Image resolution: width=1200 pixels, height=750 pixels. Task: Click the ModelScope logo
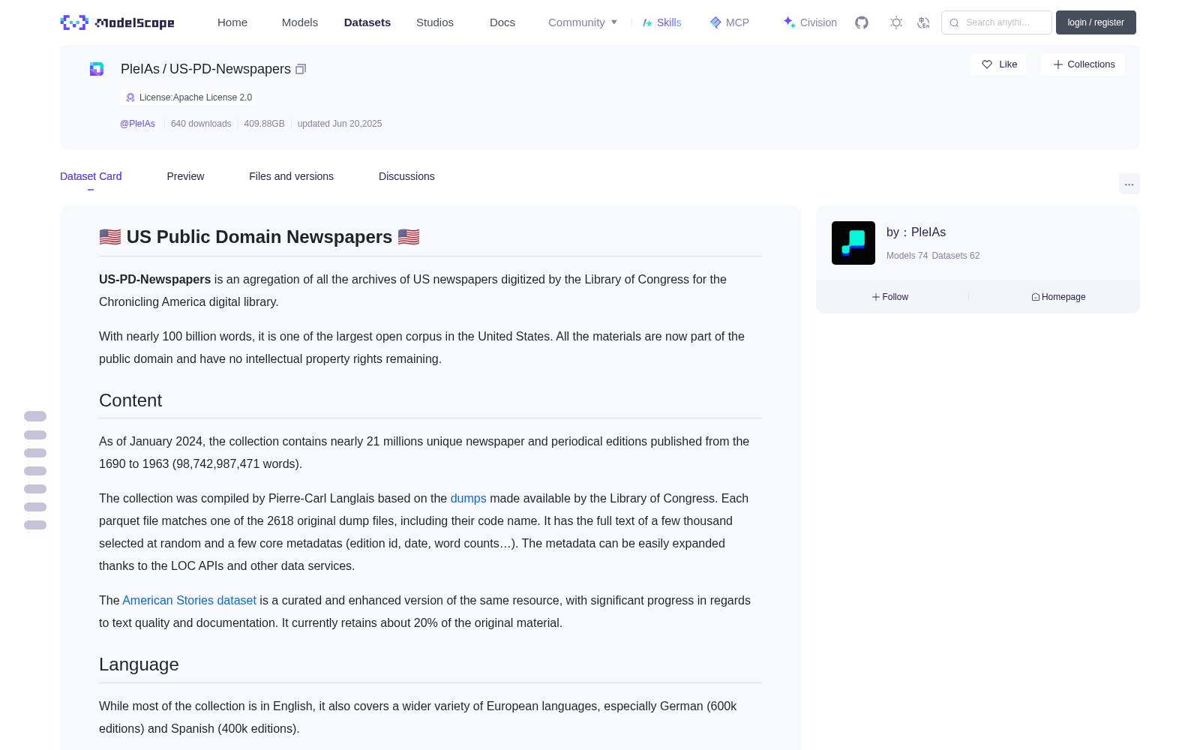point(117,22)
